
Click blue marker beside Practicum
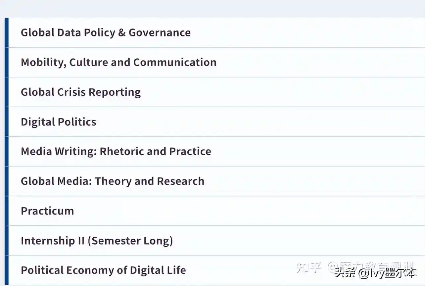(6, 211)
